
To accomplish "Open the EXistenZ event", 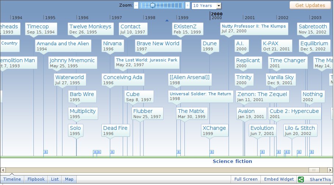I will pos(188,29).
